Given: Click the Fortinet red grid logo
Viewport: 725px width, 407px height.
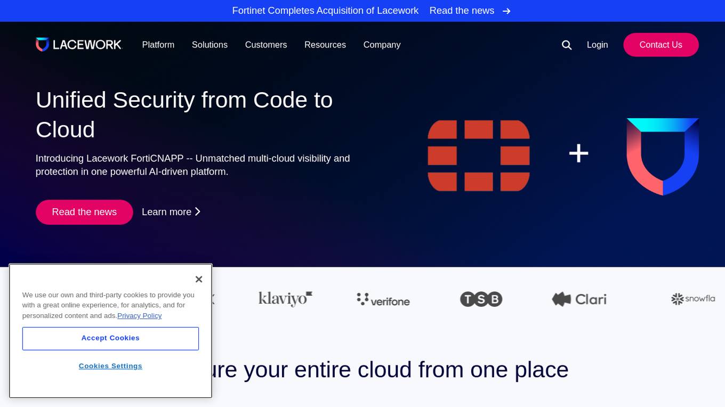Looking at the screenshot, I should (x=479, y=156).
